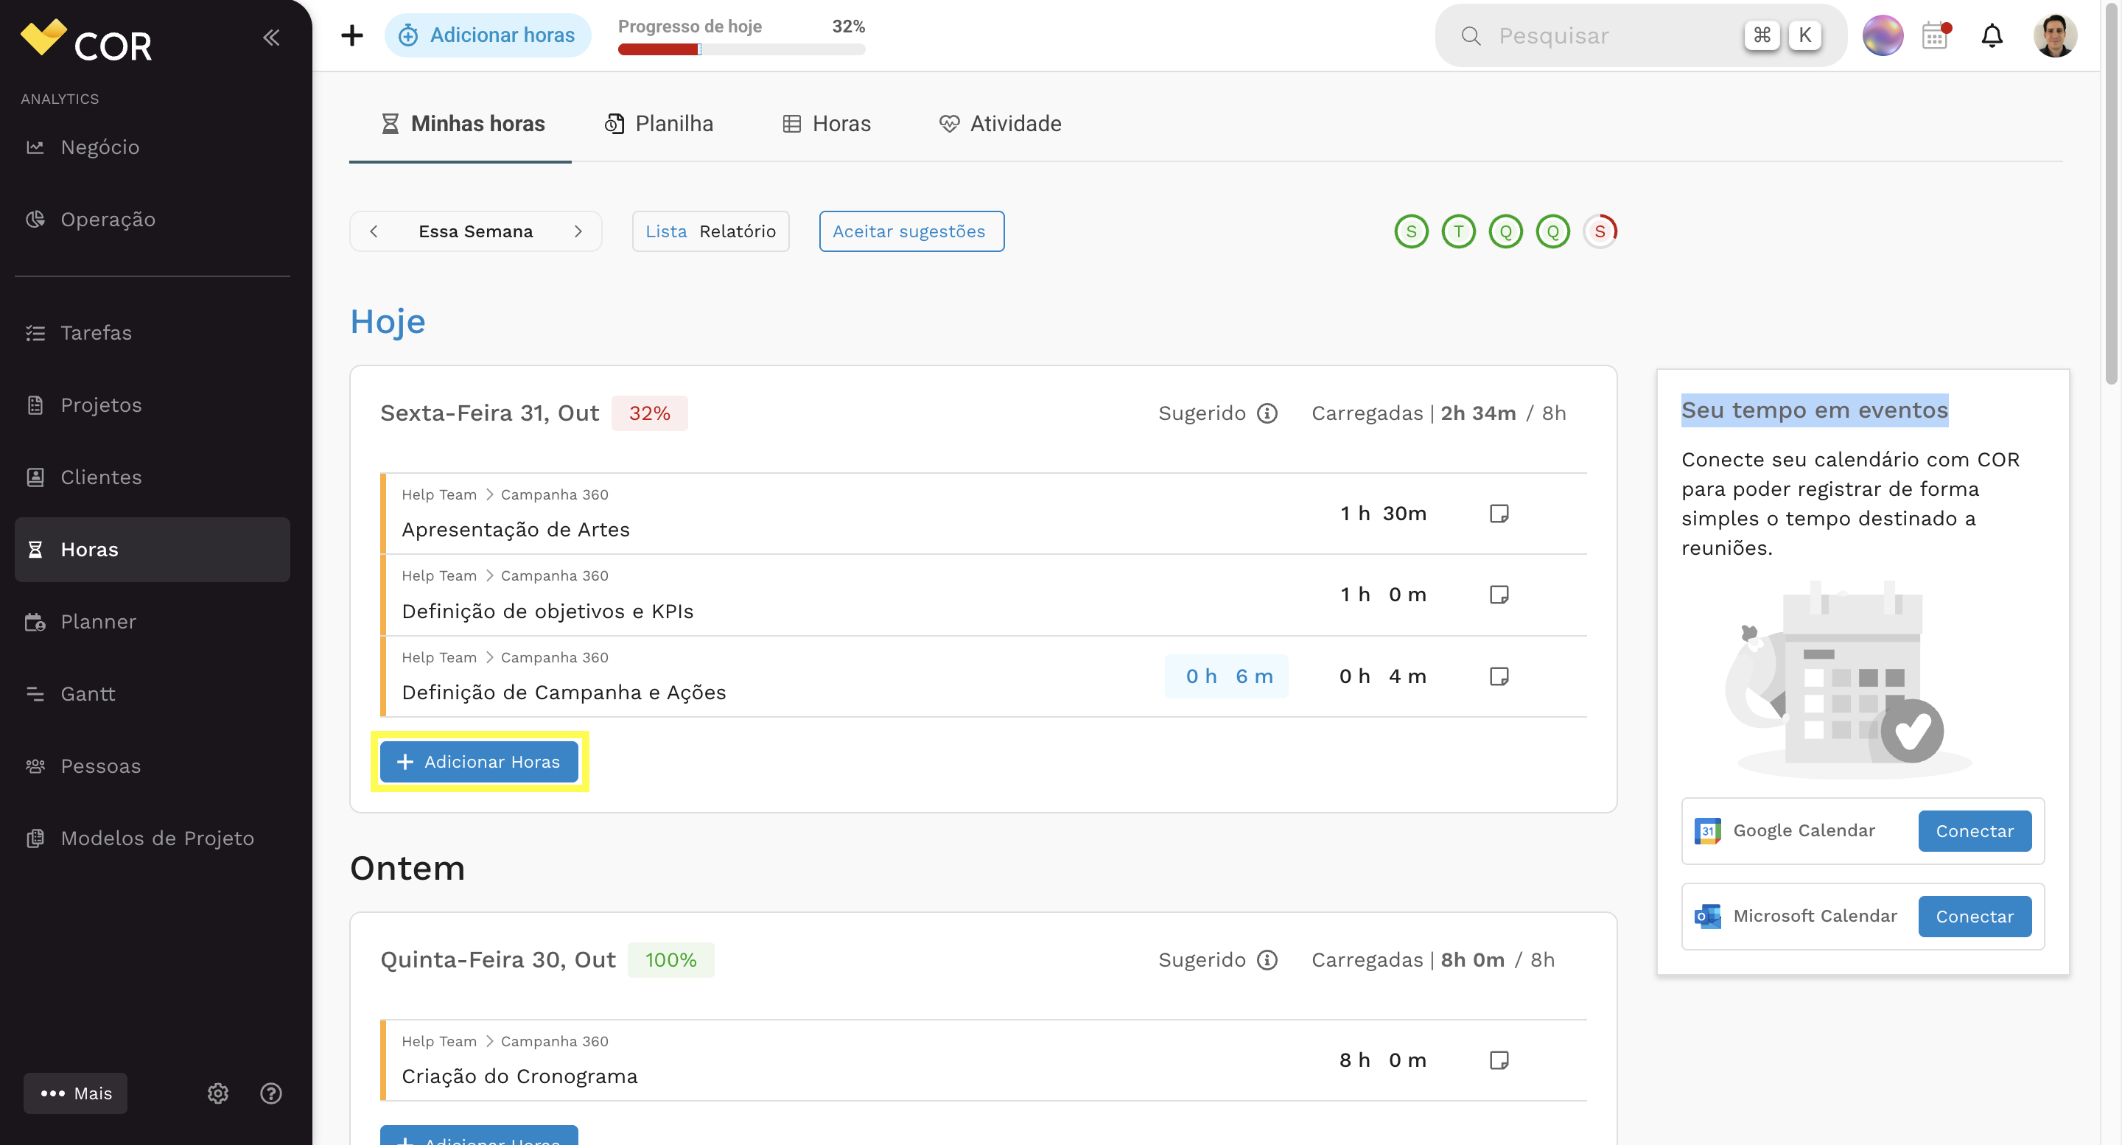The image size is (2122, 1145).
Task: Go to next week with right chevron
Action: coord(578,231)
